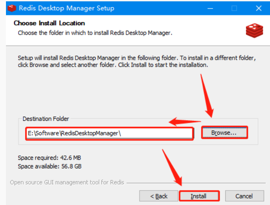The height and width of the screenshot is (205, 270).
Task: Click the red Redis logo in the header
Action: point(255,30)
